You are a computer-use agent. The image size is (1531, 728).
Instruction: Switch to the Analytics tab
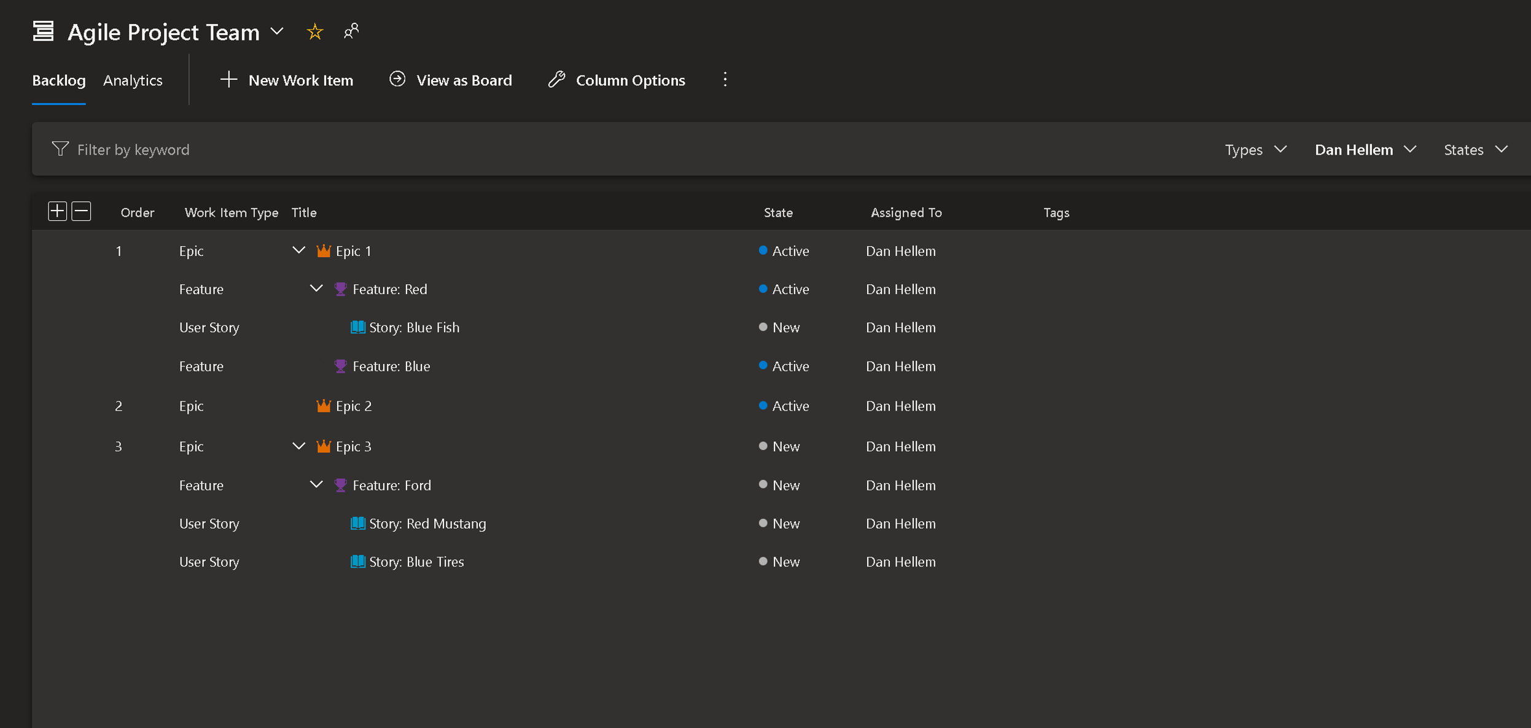pos(133,80)
